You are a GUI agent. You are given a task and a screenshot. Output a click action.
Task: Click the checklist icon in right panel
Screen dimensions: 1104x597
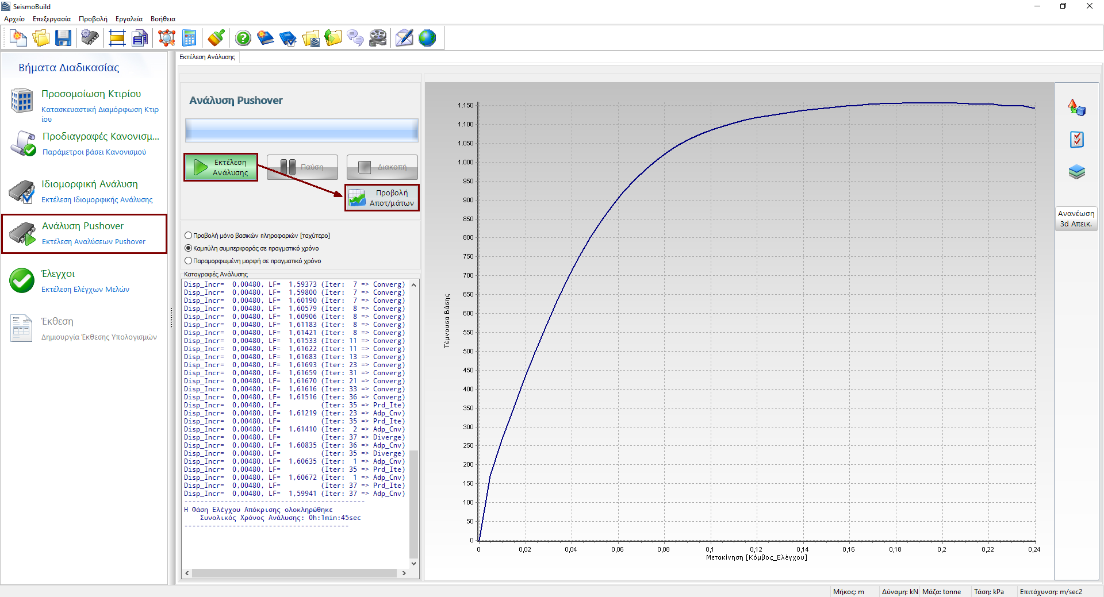pyautogui.click(x=1076, y=140)
